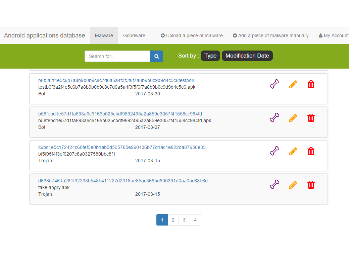Click the bone icon for the b6f3a2f4 entry

[274, 84]
